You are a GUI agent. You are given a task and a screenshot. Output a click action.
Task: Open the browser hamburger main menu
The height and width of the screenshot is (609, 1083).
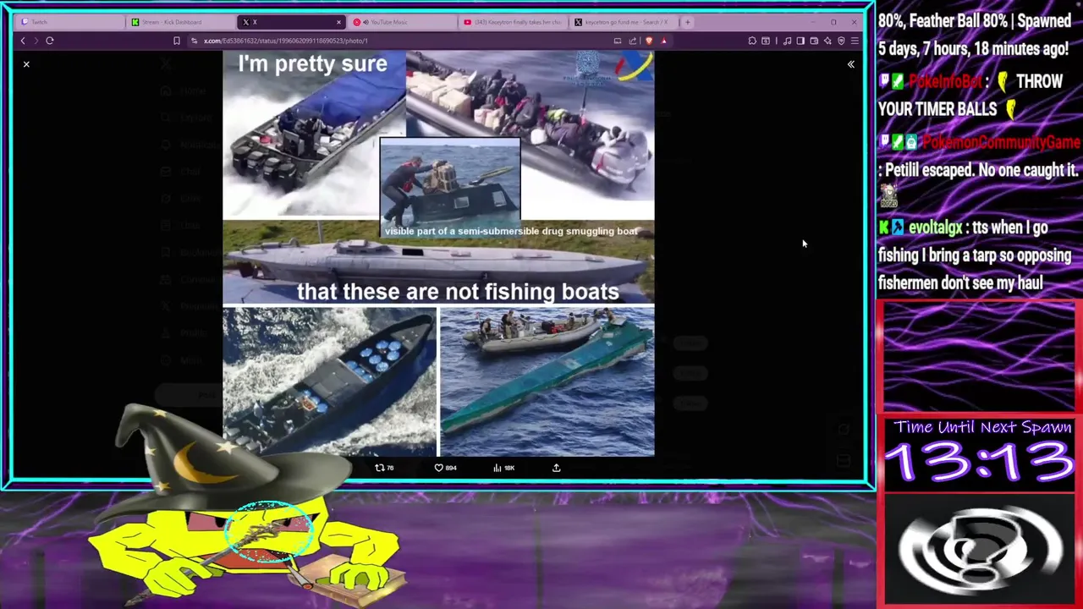pyautogui.click(x=855, y=41)
